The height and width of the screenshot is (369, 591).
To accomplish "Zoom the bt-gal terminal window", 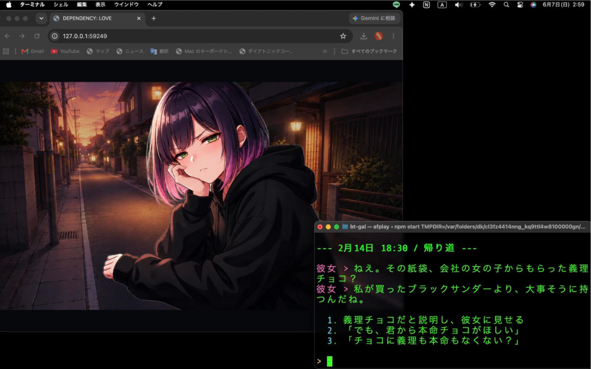I will point(336,226).
